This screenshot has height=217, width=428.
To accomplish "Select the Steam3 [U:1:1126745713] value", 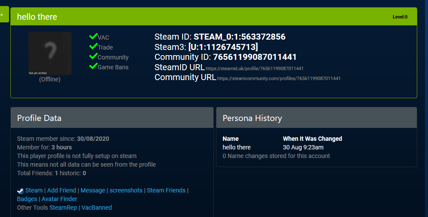I will (x=223, y=47).
